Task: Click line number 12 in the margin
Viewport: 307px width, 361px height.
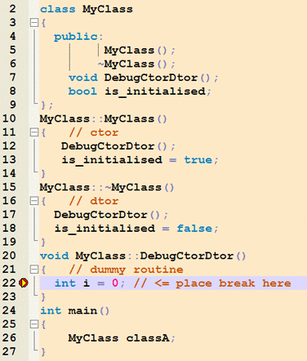Action: [9, 146]
